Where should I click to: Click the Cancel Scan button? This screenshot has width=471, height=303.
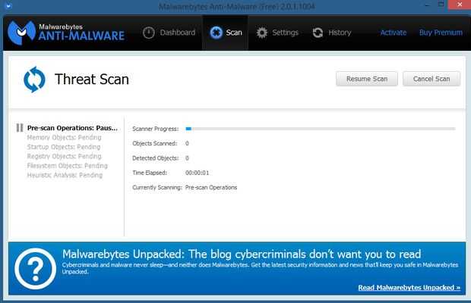(x=431, y=79)
